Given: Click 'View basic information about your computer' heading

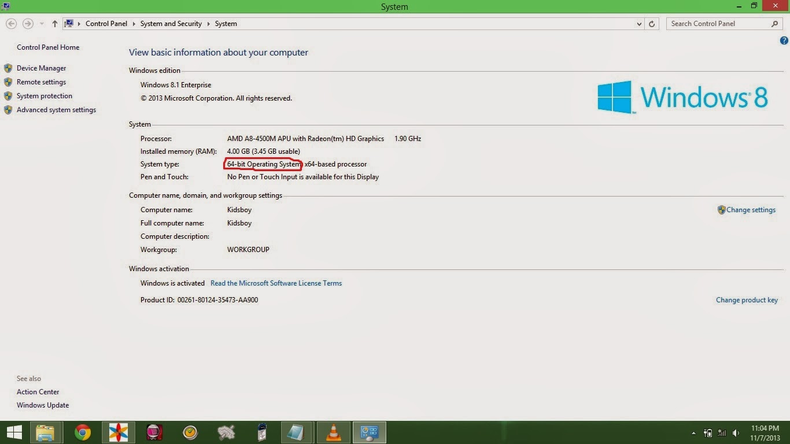Looking at the screenshot, I should [x=219, y=53].
